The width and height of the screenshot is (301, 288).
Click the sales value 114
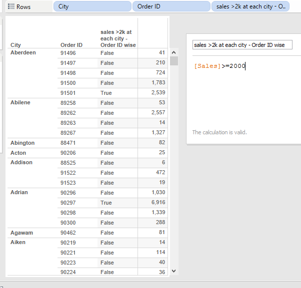click(x=160, y=252)
